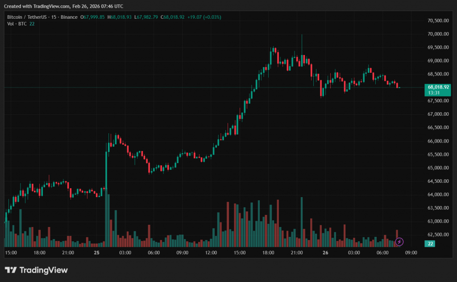Click the 15:00 label at time axis start
The image size is (457, 282).
11,253
